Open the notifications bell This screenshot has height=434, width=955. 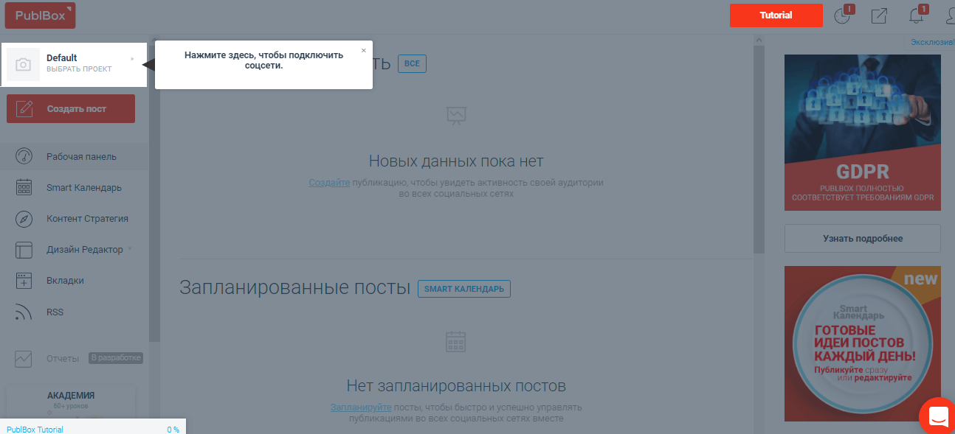(917, 15)
